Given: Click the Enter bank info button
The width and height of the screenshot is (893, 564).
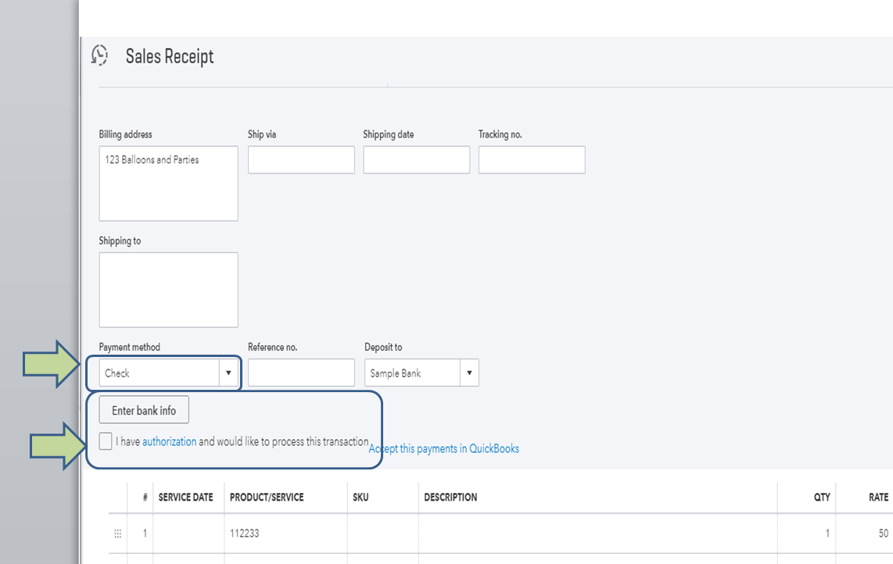Looking at the screenshot, I should coord(143,409).
